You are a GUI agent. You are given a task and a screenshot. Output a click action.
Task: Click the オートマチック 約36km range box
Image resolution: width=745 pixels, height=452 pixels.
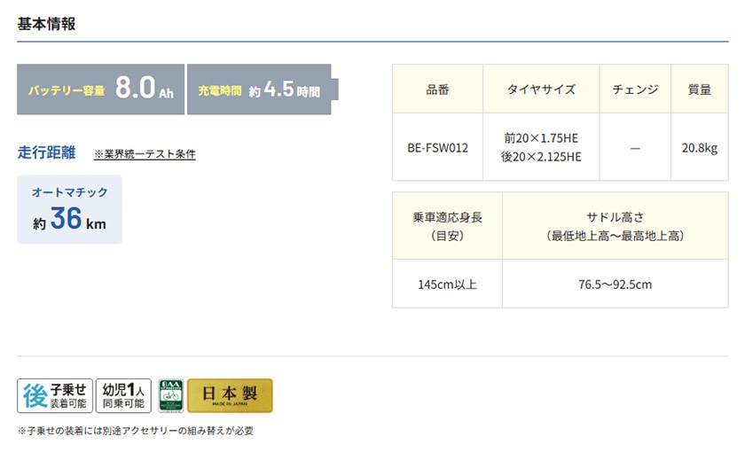[69, 209]
